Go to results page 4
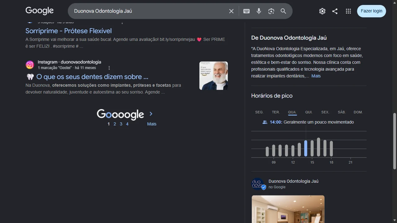397x223 pixels. pyautogui.click(x=127, y=124)
